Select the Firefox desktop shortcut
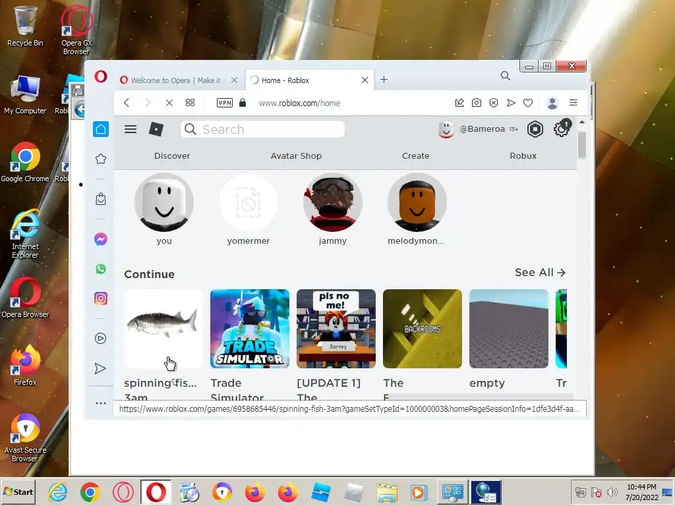This screenshot has height=506, width=675. pyautogui.click(x=25, y=365)
